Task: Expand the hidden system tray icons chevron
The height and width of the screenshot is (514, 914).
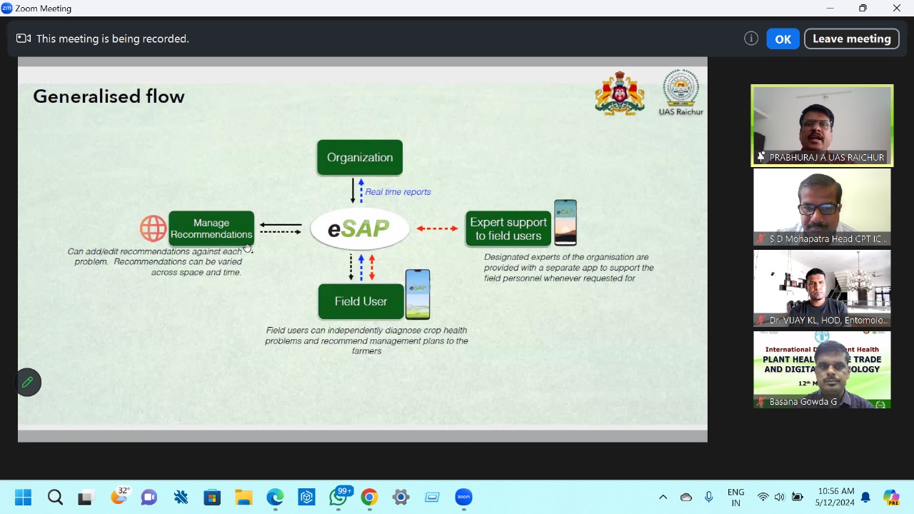Action: 663,498
